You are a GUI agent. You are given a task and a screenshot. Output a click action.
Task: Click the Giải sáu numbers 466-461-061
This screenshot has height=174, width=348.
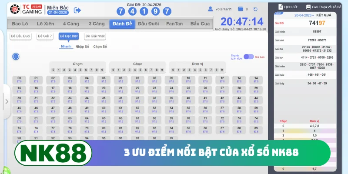point(317,75)
